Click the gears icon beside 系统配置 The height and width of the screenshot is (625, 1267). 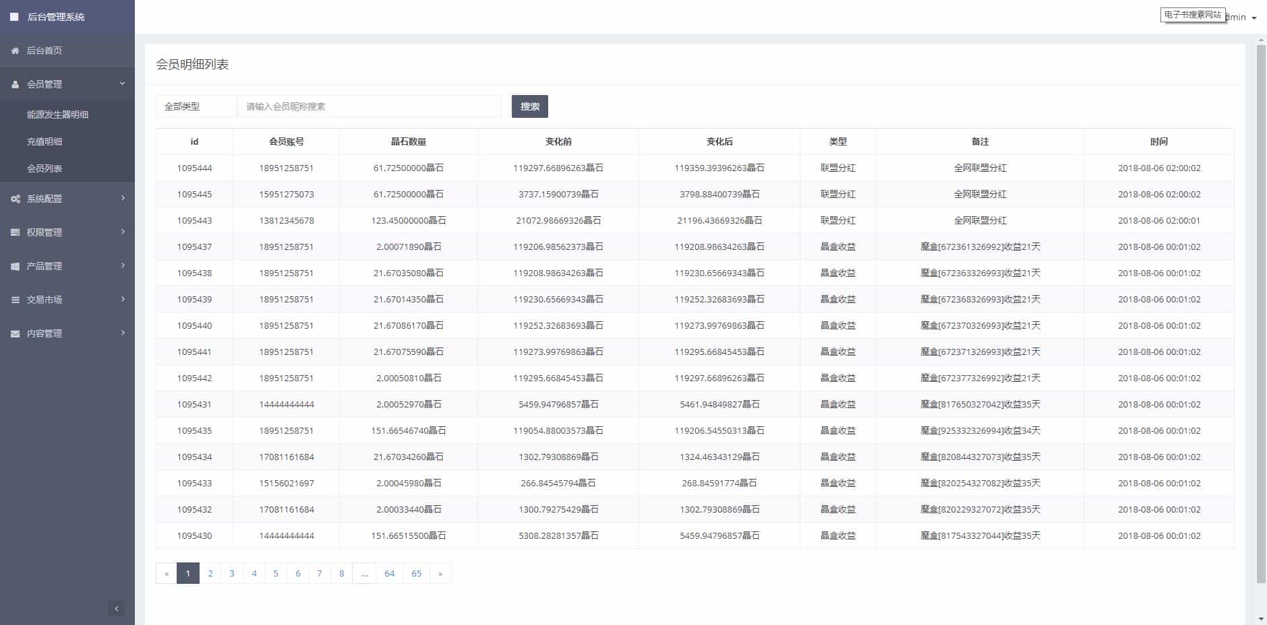tap(15, 199)
